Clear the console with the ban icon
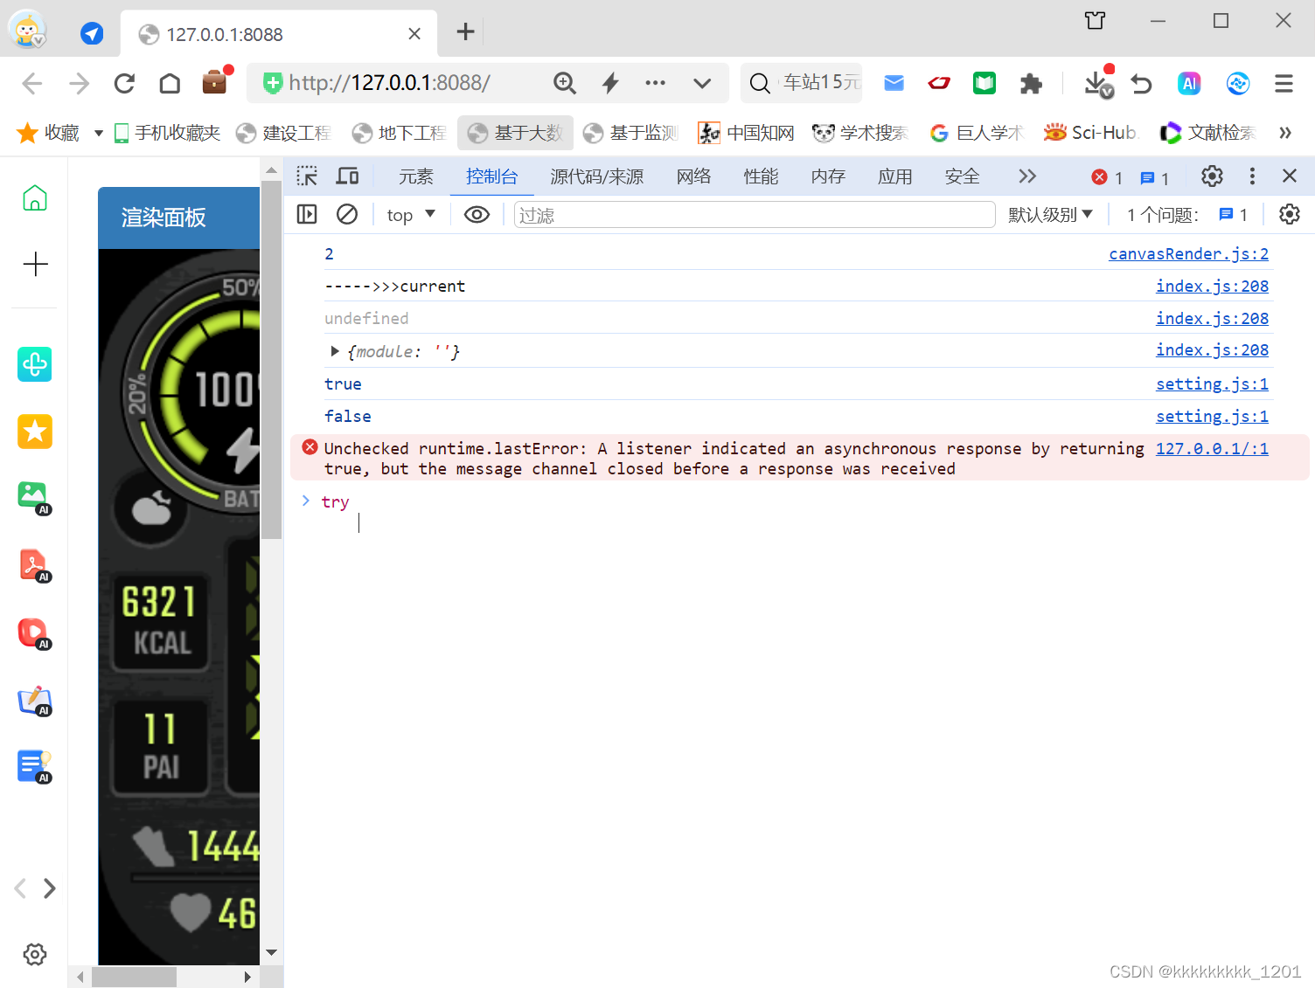The width and height of the screenshot is (1315, 988). pyautogui.click(x=347, y=214)
